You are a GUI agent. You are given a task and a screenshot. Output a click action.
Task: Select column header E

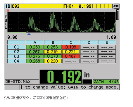click(x=107, y=42)
